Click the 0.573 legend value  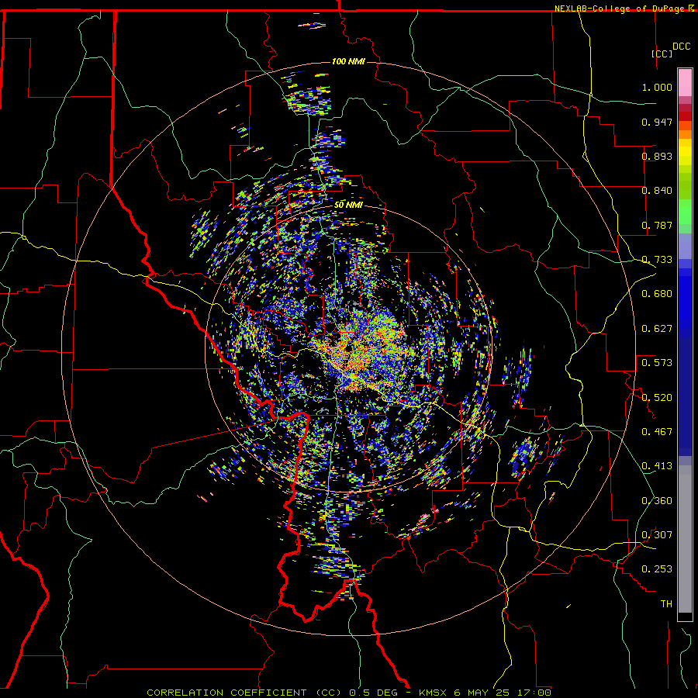coord(657,363)
